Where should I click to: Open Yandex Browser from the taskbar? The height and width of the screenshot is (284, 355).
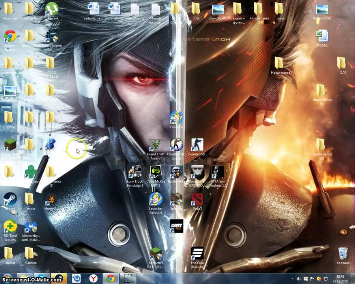pos(93,278)
